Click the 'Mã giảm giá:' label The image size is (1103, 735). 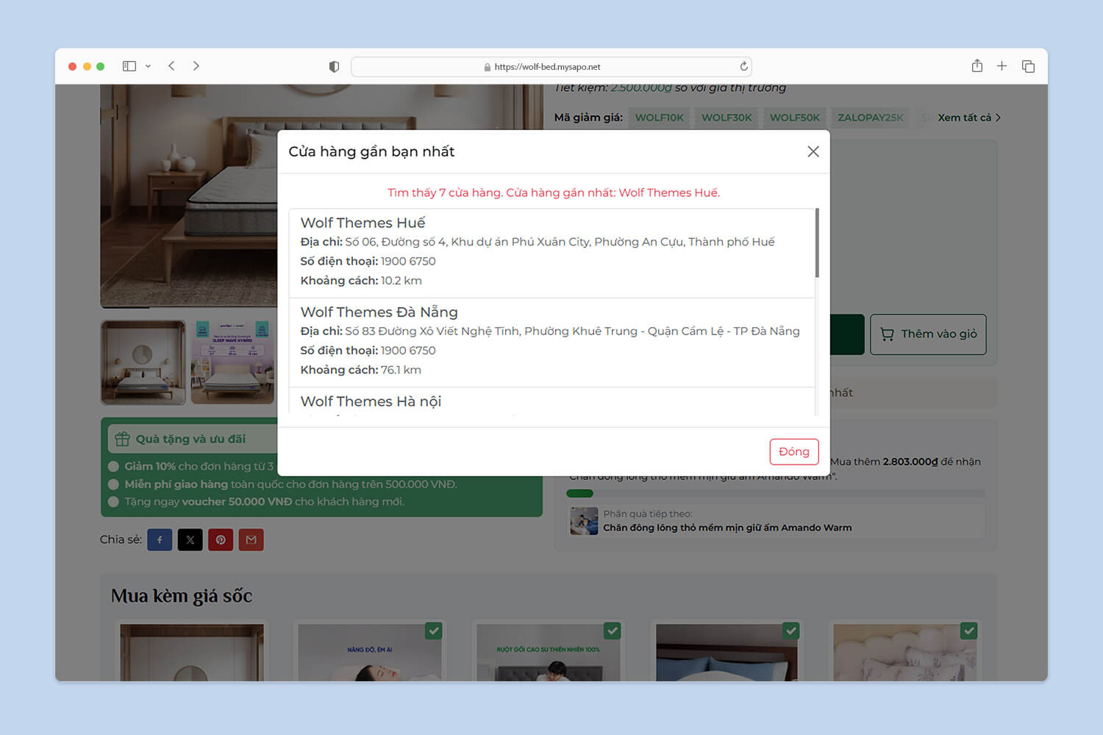pyautogui.click(x=588, y=118)
